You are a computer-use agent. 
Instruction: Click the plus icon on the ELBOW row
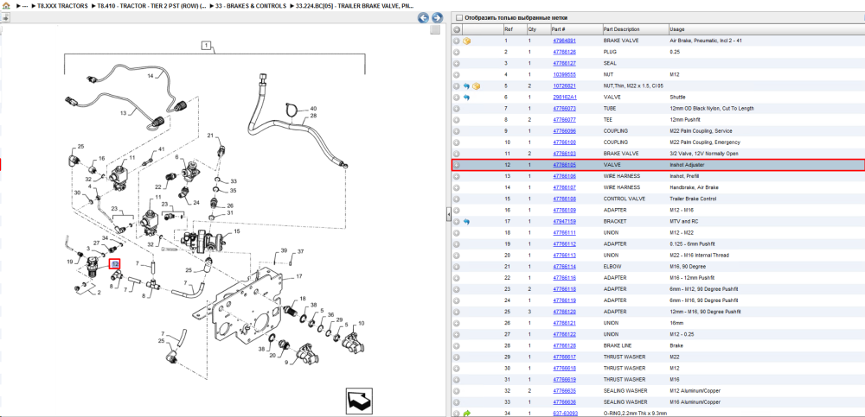(x=457, y=267)
